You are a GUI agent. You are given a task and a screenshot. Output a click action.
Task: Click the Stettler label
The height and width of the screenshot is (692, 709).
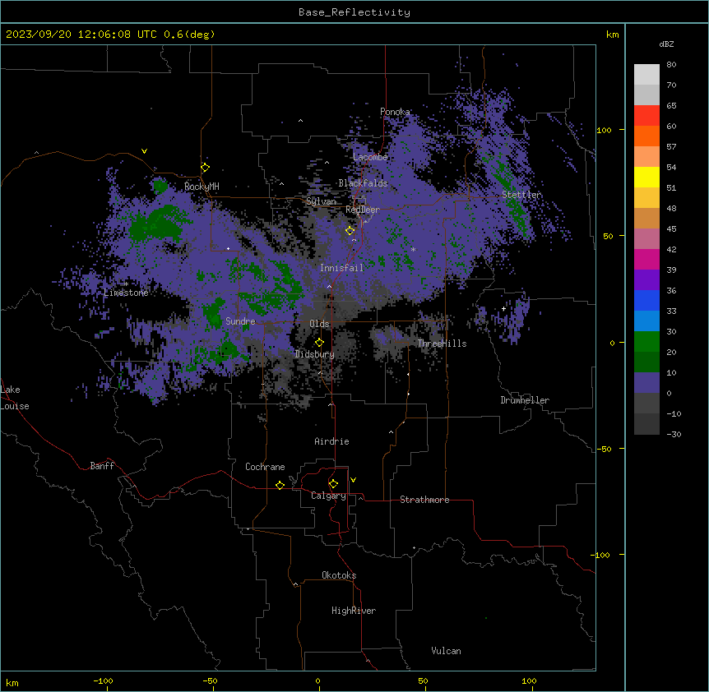(521, 195)
